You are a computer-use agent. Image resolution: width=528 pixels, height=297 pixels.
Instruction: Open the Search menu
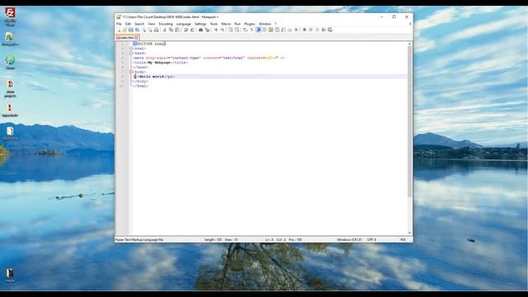139,24
